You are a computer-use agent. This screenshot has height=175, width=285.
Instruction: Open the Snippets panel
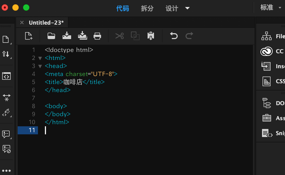(x=273, y=133)
